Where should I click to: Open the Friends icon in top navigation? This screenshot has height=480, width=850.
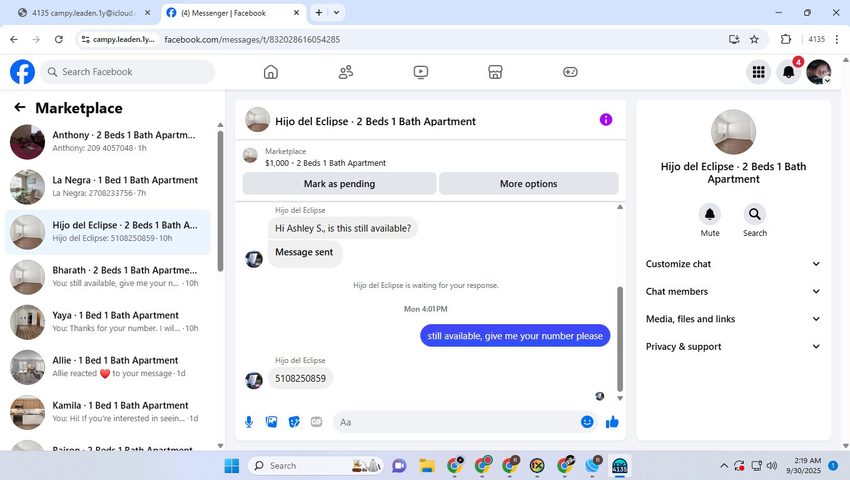point(345,72)
